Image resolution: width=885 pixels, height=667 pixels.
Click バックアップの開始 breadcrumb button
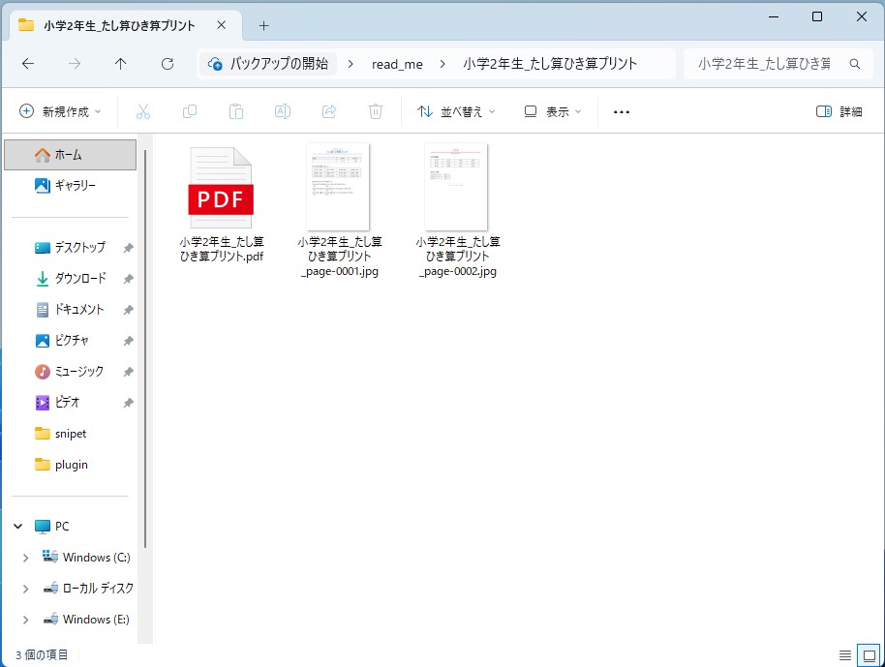click(x=268, y=64)
